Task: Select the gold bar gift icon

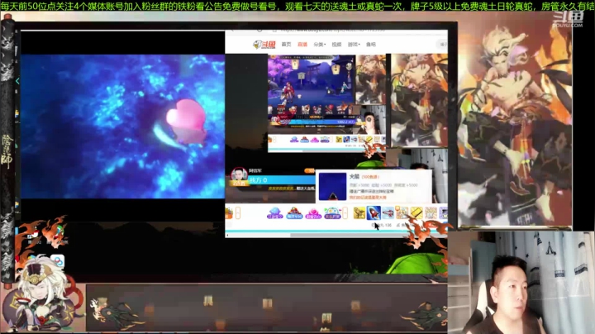Action: point(416,213)
